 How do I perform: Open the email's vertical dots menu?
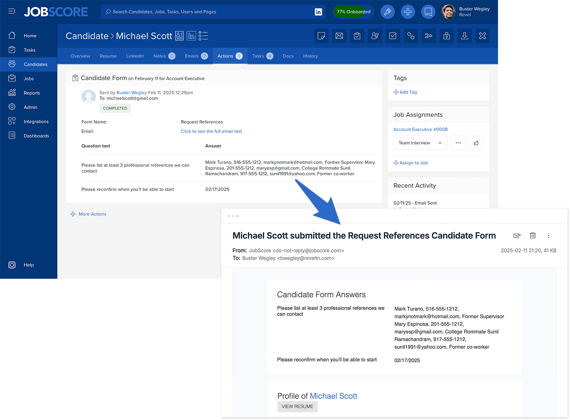tap(548, 235)
